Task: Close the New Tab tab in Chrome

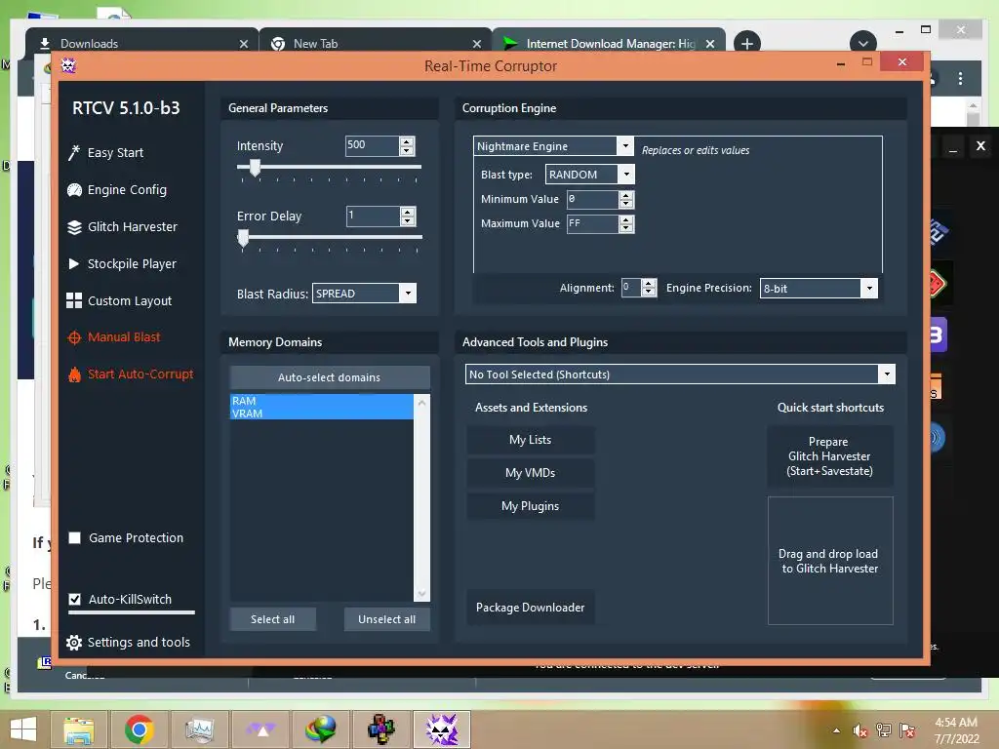Action: coord(476,44)
